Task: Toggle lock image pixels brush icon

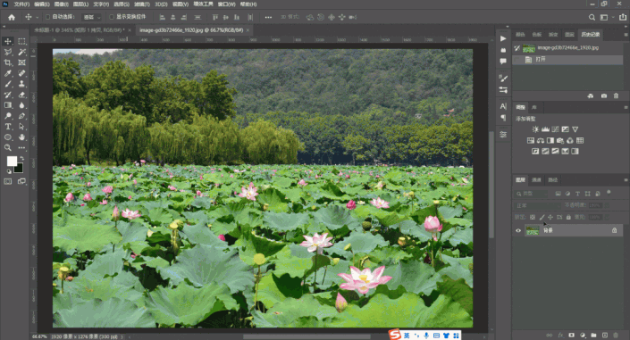Action: click(542, 217)
